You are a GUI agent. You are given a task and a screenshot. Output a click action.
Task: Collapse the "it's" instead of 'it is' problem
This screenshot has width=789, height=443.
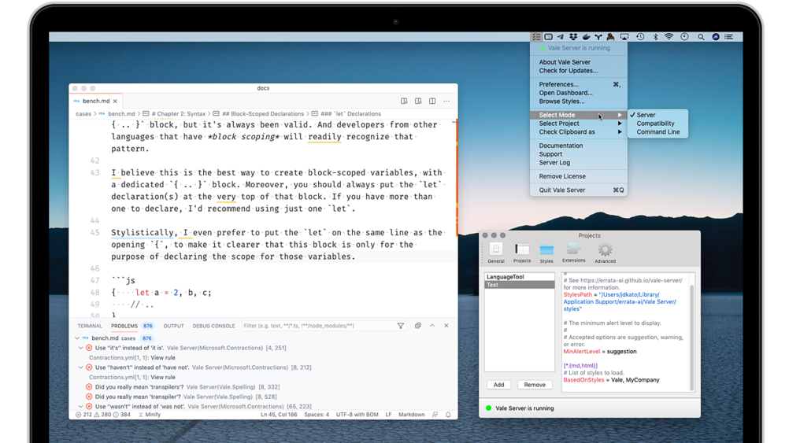(x=80, y=348)
